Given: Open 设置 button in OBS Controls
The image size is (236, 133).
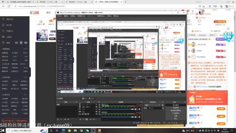Looking at the screenshot, I should [176, 116].
